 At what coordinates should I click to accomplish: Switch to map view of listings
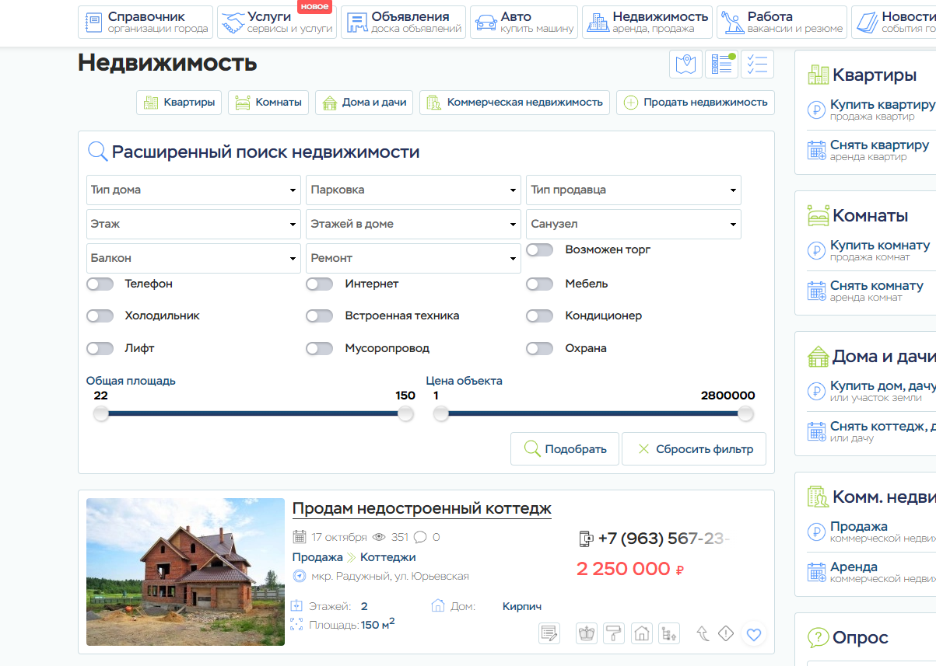pos(685,65)
